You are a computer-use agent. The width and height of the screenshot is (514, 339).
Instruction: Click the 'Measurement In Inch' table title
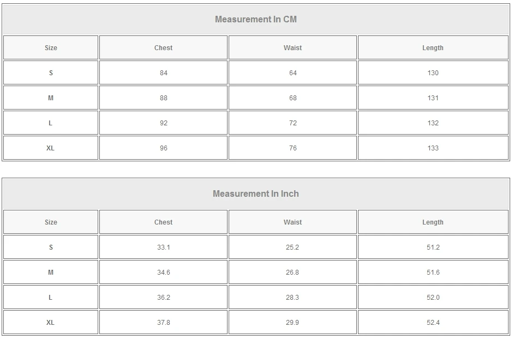coord(255,194)
